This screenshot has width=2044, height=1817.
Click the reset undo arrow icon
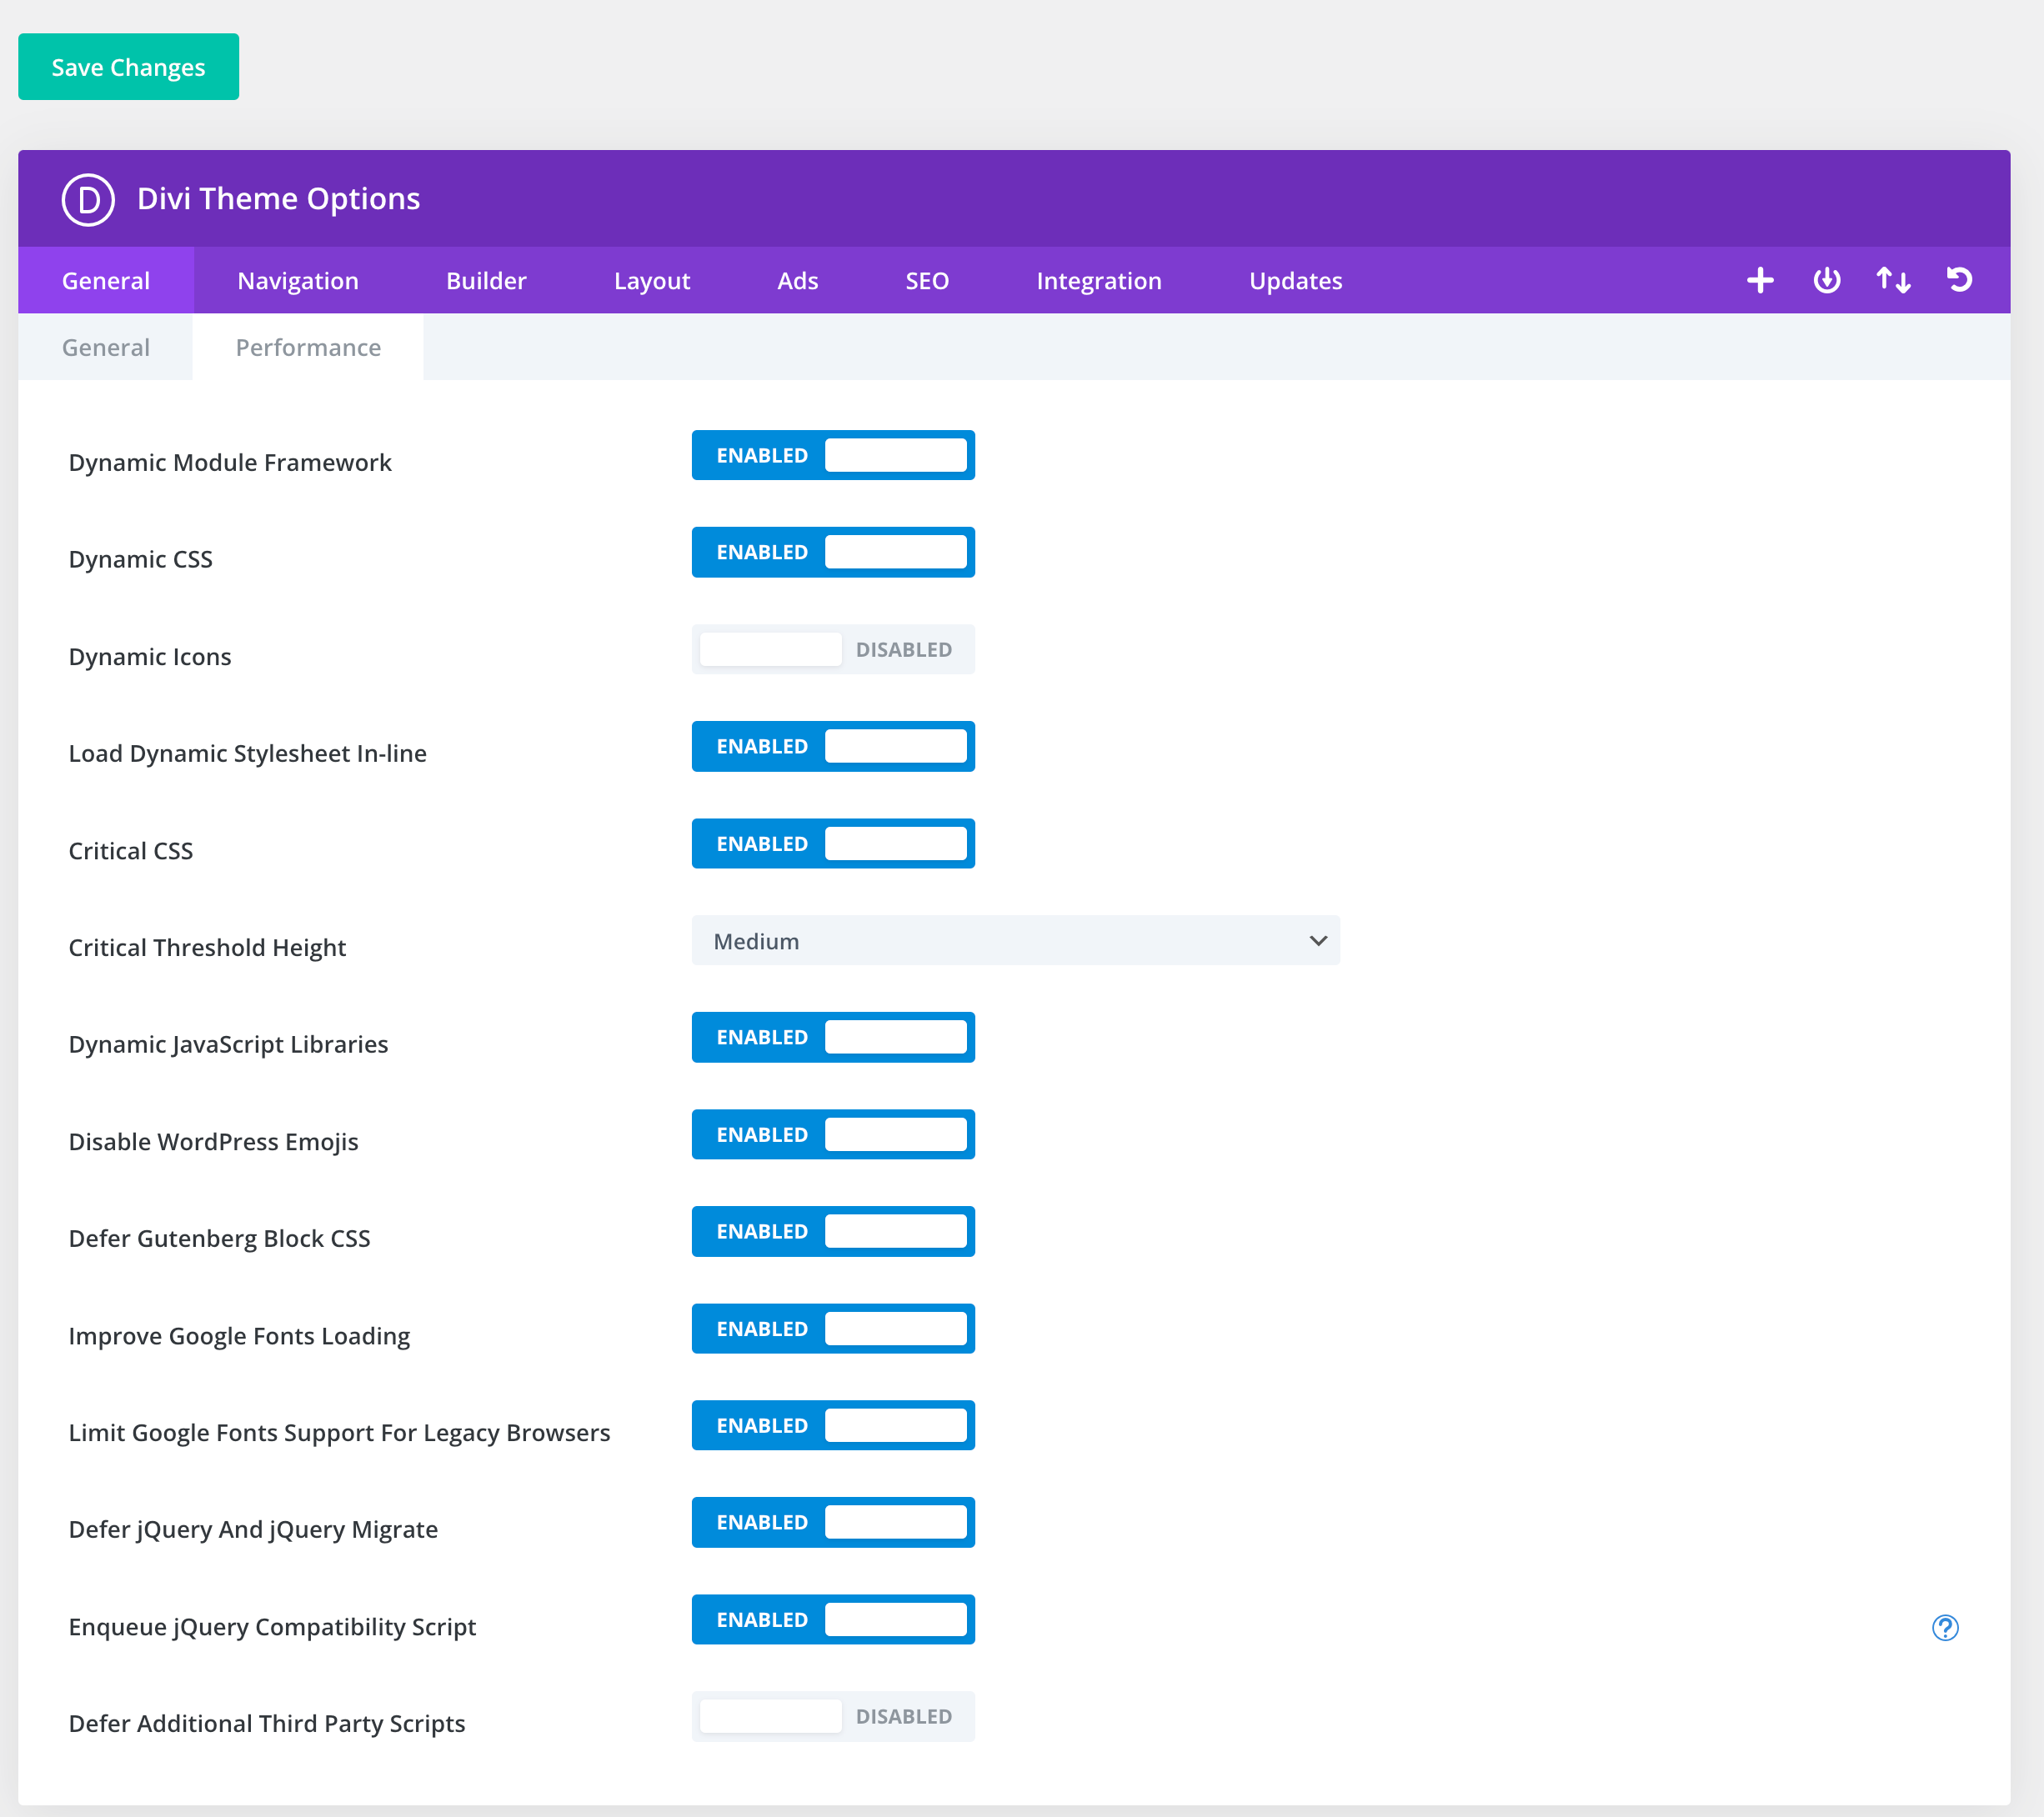pyautogui.click(x=1960, y=280)
